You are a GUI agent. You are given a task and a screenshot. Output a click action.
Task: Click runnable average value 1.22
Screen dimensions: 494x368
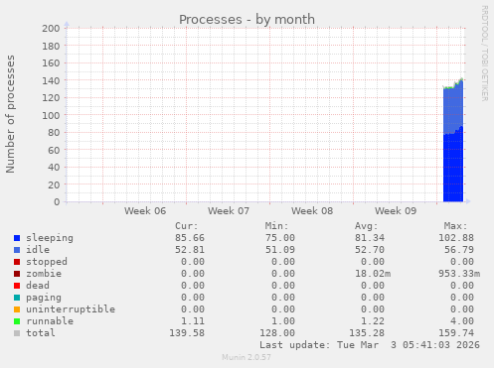click(x=373, y=321)
